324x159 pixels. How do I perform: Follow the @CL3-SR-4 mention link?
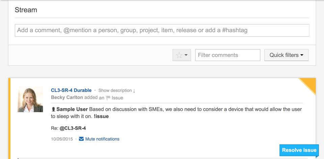point(73,128)
